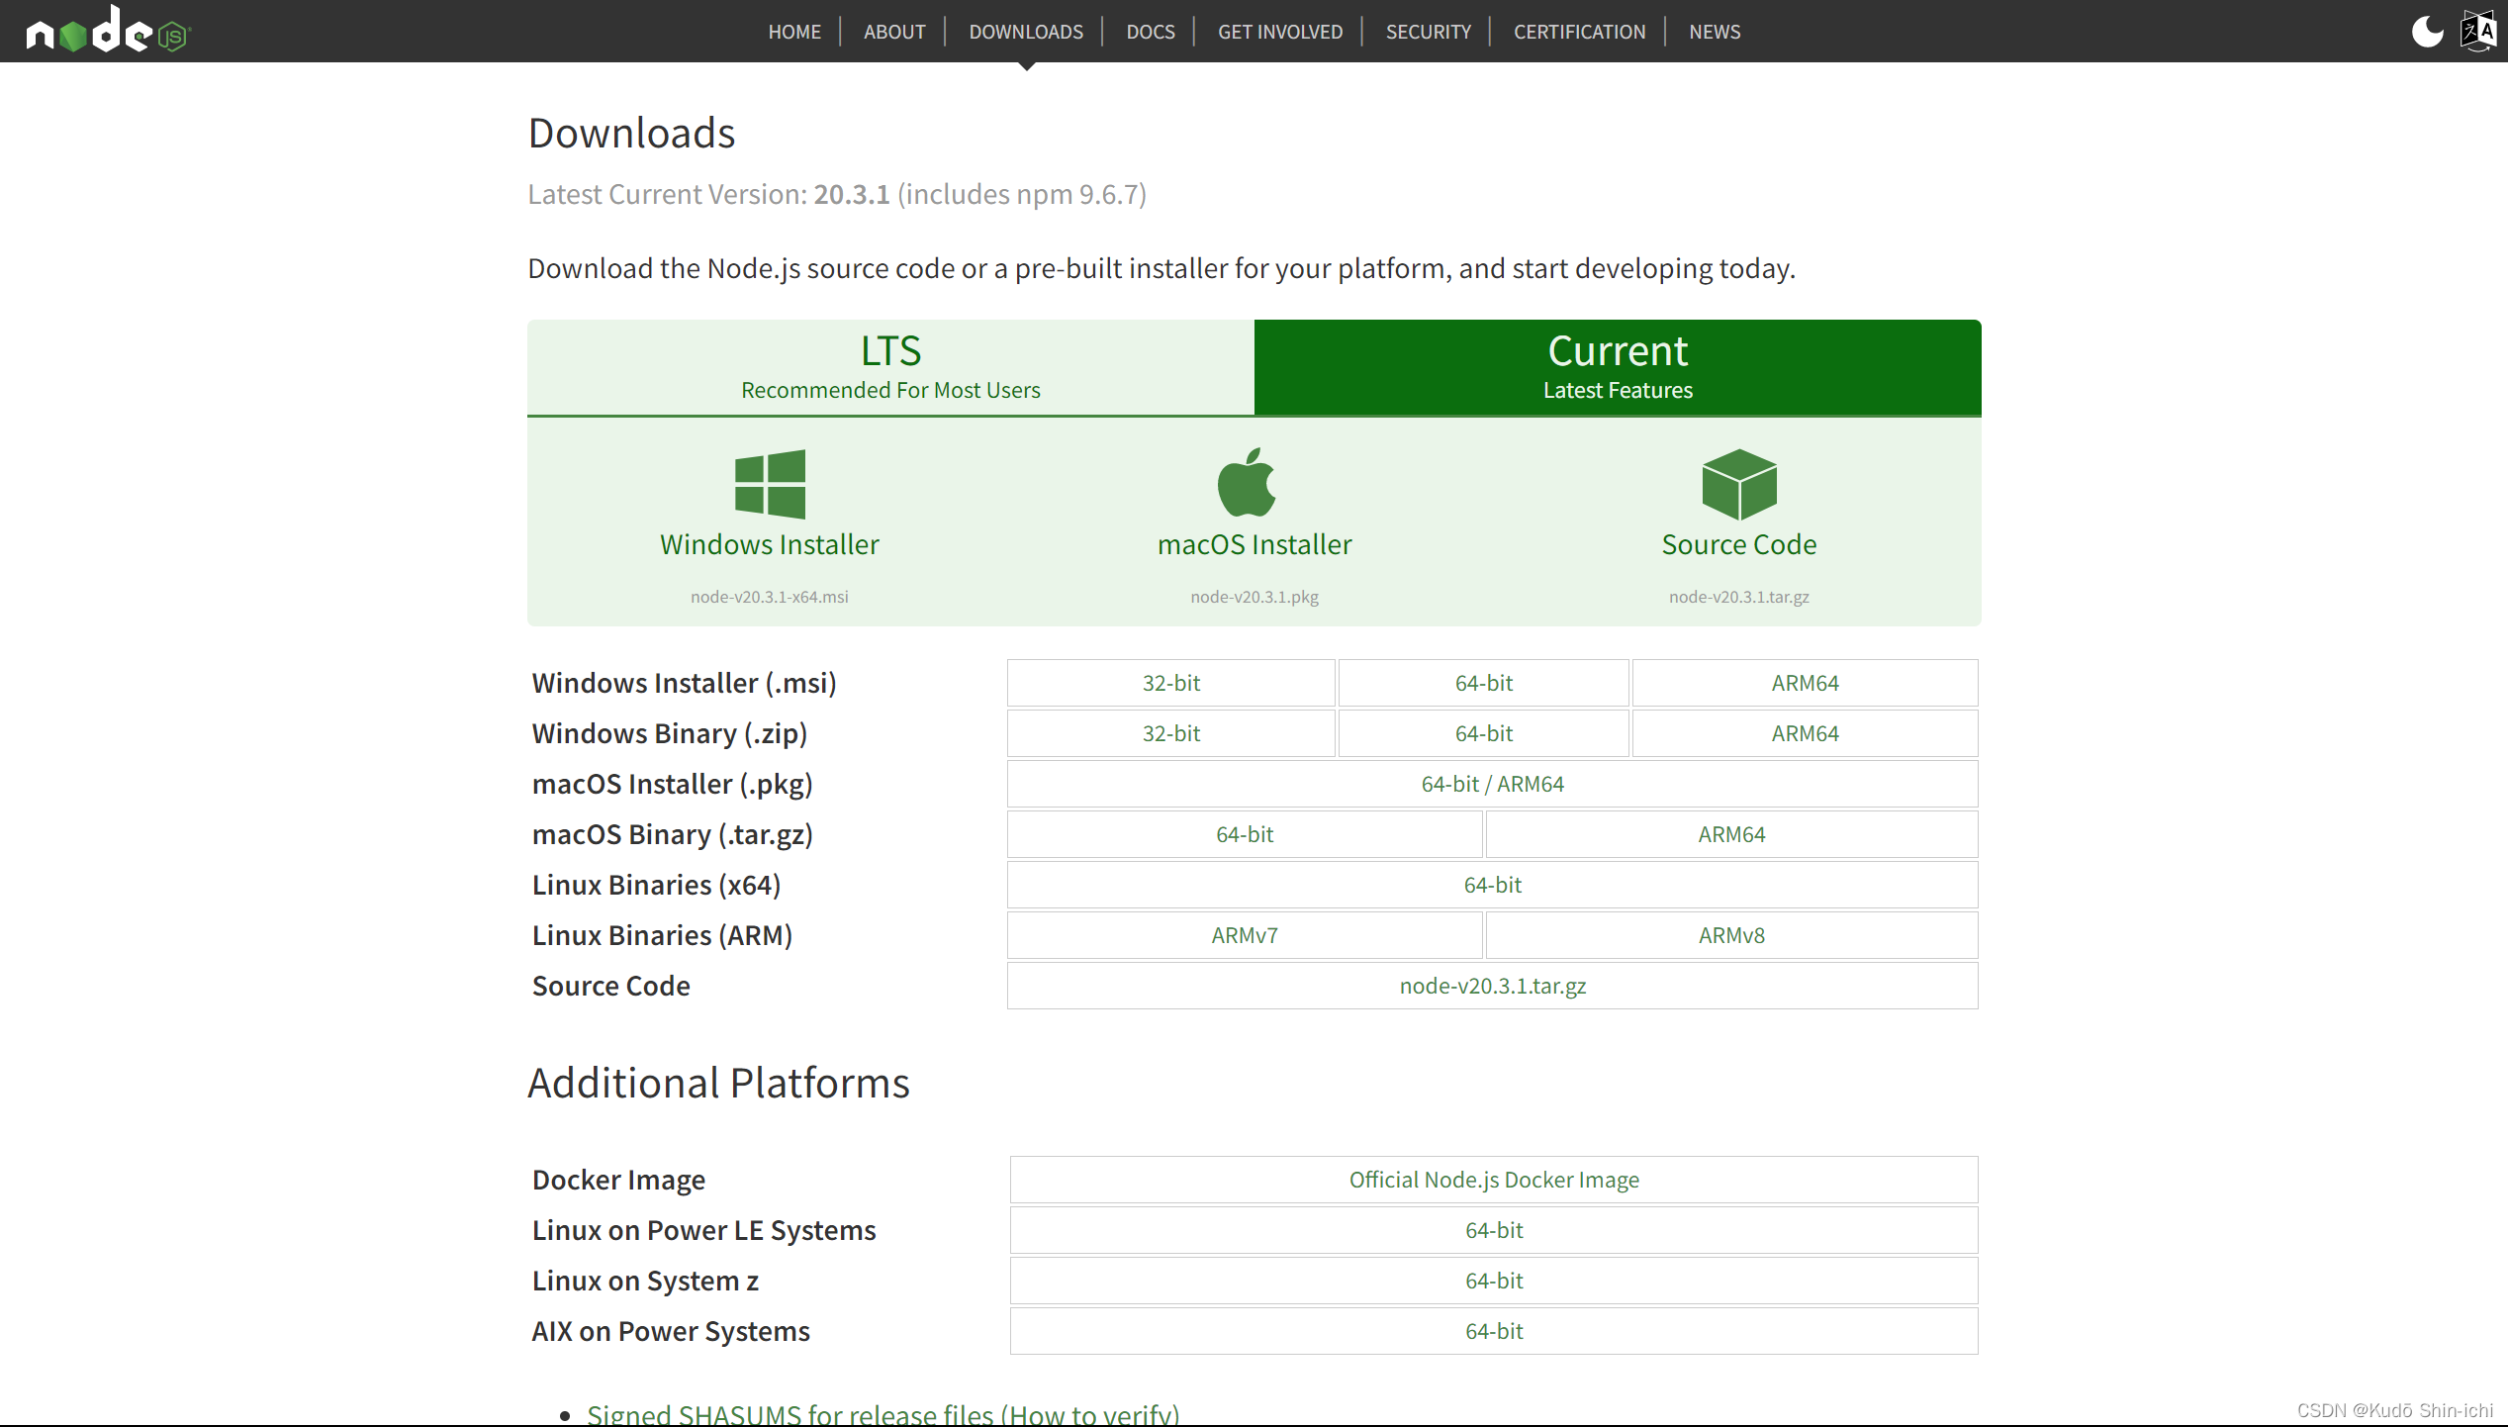Click the Source Code cube icon
This screenshot has width=2508, height=1427.
pyautogui.click(x=1739, y=484)
